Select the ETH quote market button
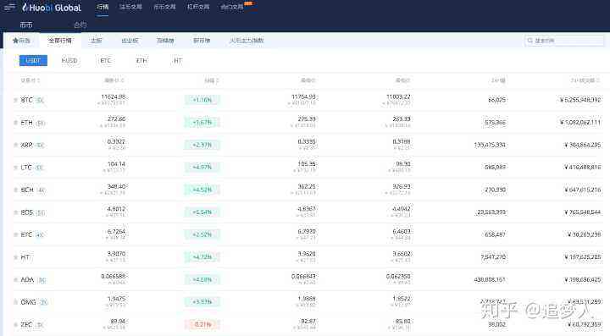This screenshot has height=336, width=610. (141, 61)
